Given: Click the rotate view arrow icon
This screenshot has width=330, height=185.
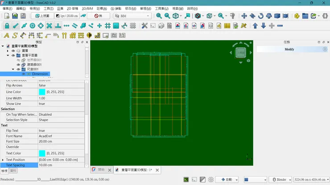Looking at the screenshot, I should point(261,16).
